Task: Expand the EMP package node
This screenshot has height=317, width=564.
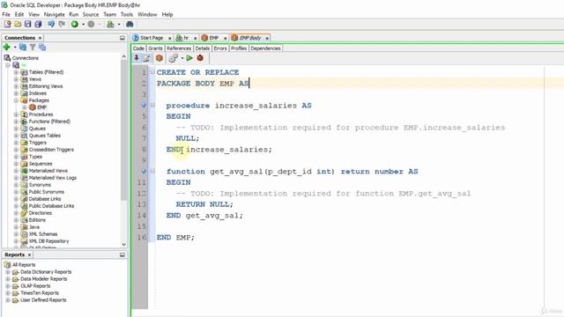Action: pyautogui.click(x=25, y=107)
